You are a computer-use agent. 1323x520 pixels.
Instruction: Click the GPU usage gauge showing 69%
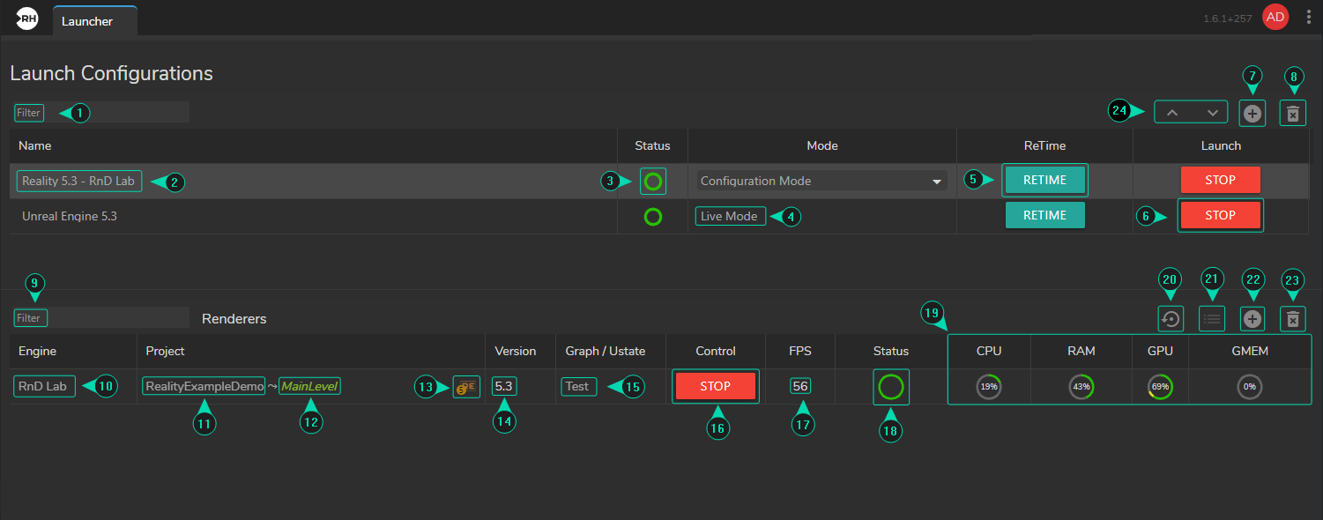(x=1159, y=387)
